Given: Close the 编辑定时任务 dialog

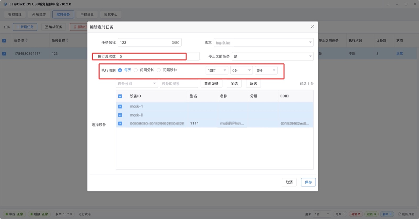Looking at the screenshot, I should (x=312, y=27).
